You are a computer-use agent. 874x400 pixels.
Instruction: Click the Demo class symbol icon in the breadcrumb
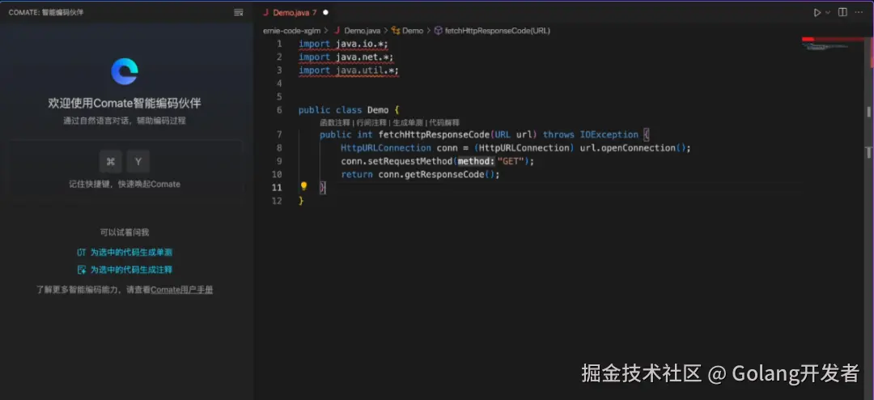click(x=396, y=31)
